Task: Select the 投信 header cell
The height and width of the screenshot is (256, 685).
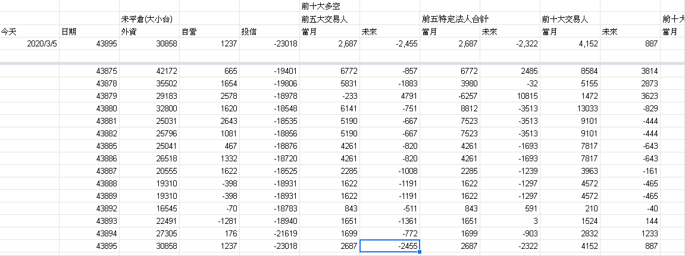Action: 270,32
